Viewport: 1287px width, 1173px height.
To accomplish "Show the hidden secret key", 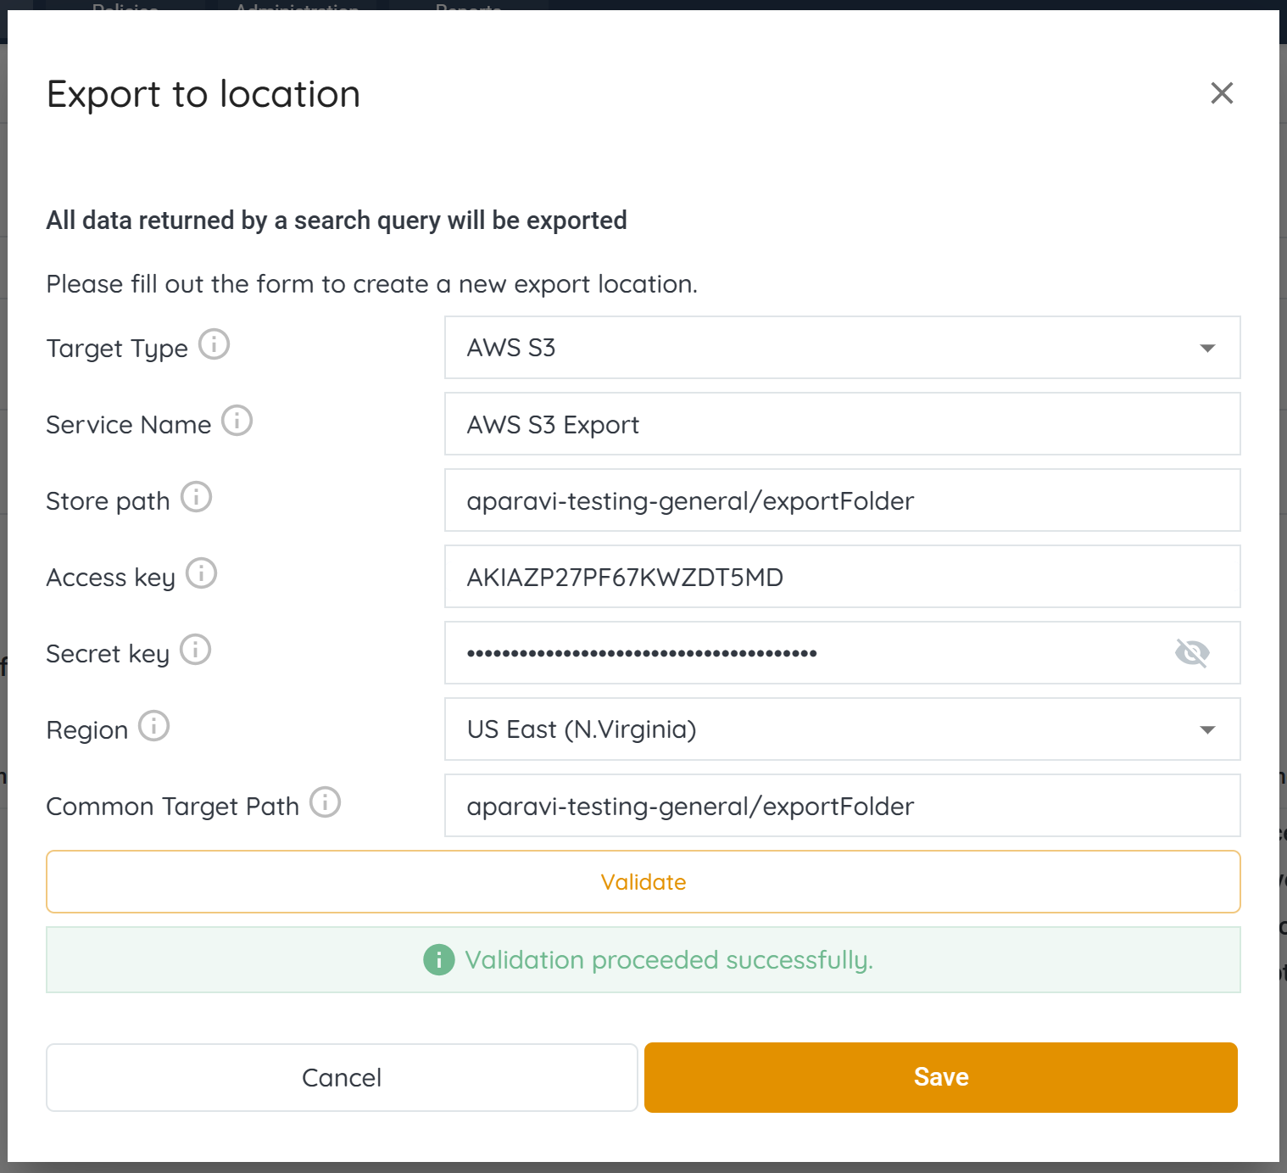I will (x=1192, y=653).
